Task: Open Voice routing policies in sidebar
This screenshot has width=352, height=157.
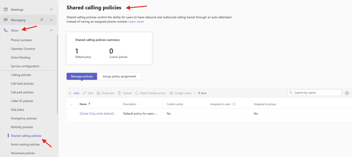Action: pos(25,144)
